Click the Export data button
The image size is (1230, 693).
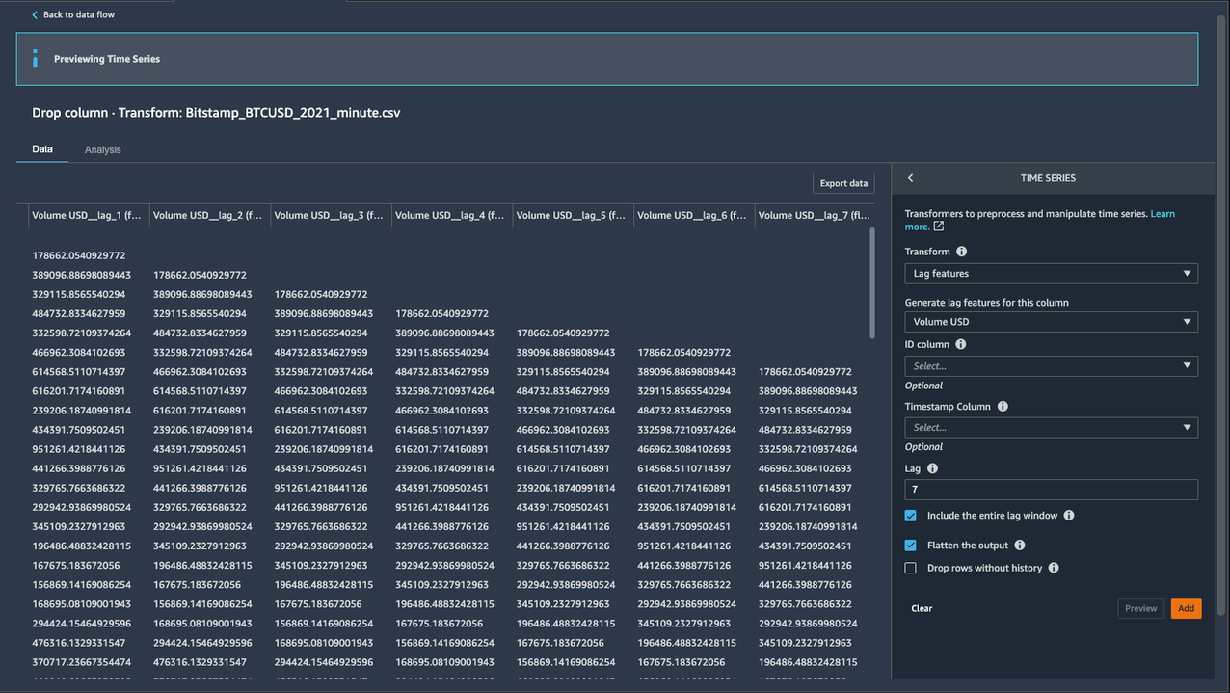tap(843, 183)
